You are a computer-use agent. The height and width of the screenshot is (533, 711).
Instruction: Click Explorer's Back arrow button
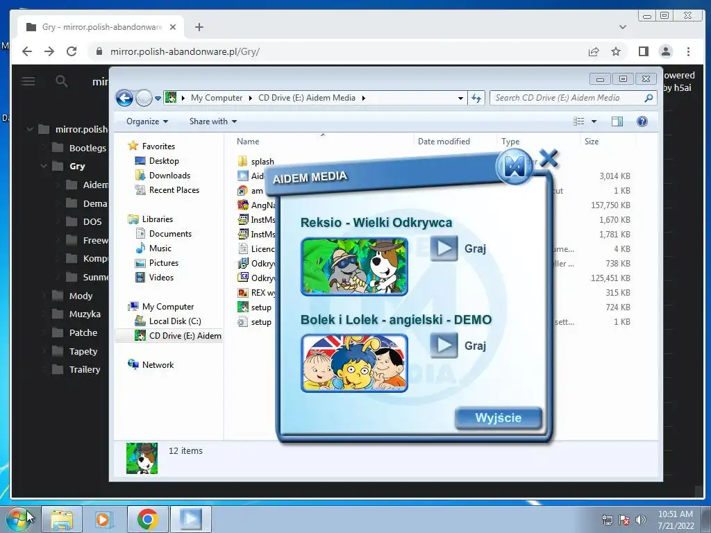[x=125, y=98]
